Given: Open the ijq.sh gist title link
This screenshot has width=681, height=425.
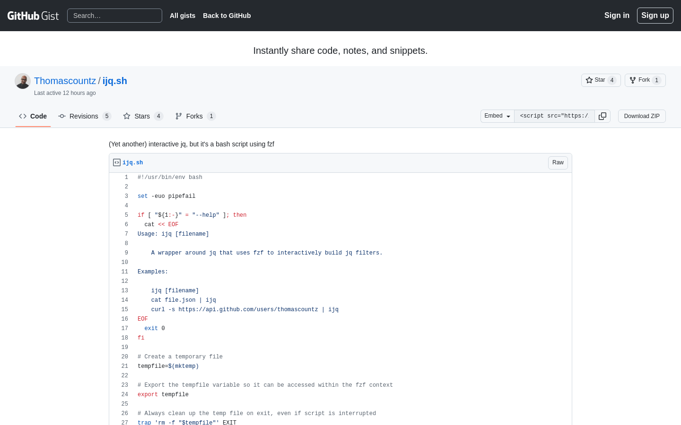Looking at the screenshot, I should 115,81.
